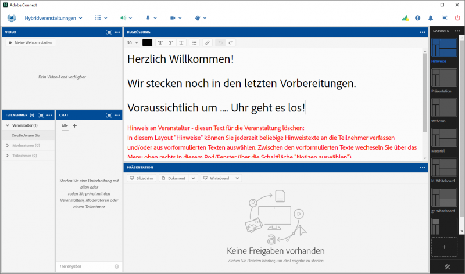
Task: Insert hyperlink with link icon
Action: pyautogui.click(x=208, y=42)
